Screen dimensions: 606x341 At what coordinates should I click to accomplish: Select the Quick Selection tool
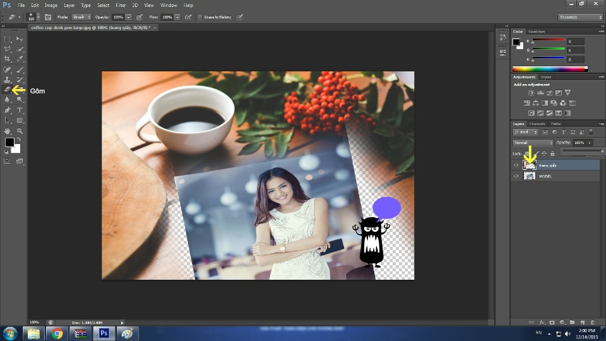click(20, 49)
